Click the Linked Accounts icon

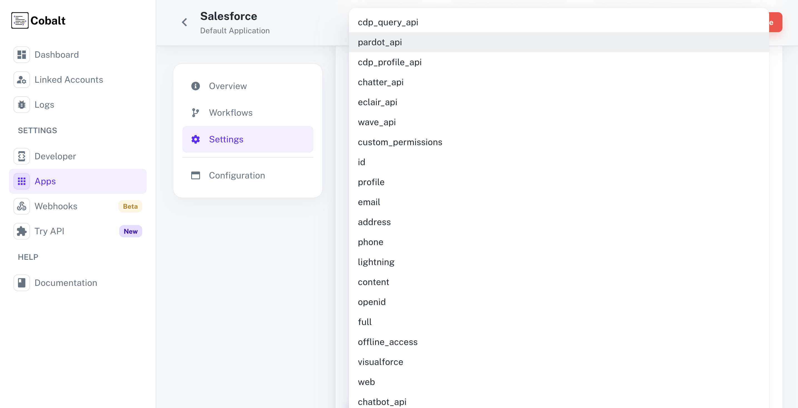point(21,80)
